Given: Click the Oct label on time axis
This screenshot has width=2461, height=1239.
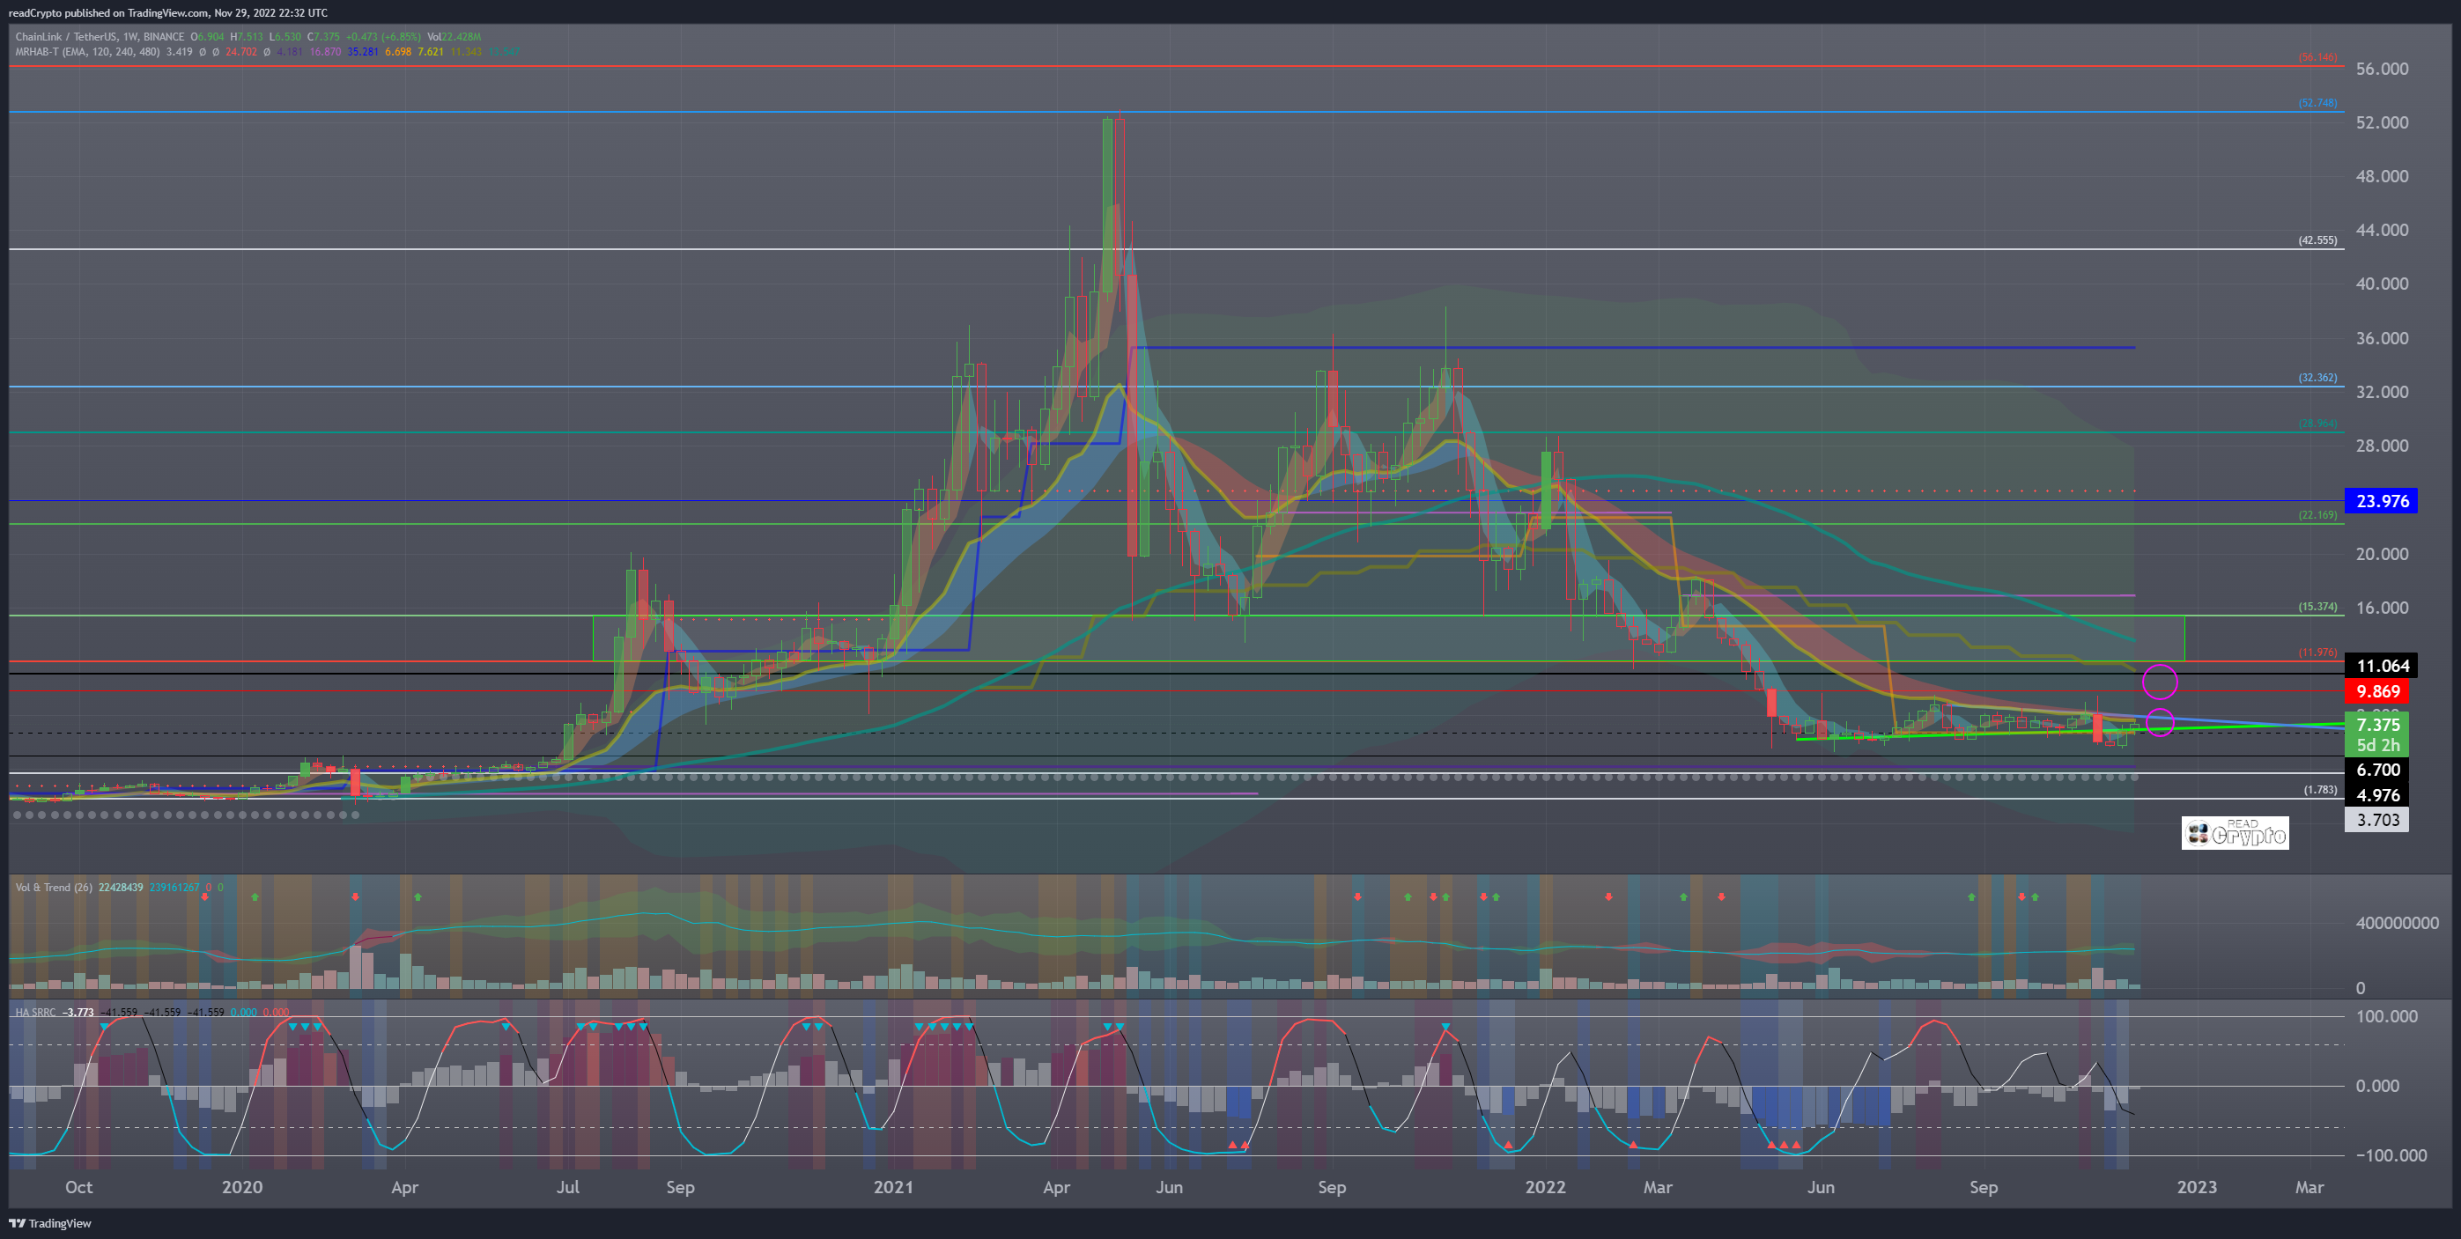Looking at the screenshot, I should [78, 1186].
